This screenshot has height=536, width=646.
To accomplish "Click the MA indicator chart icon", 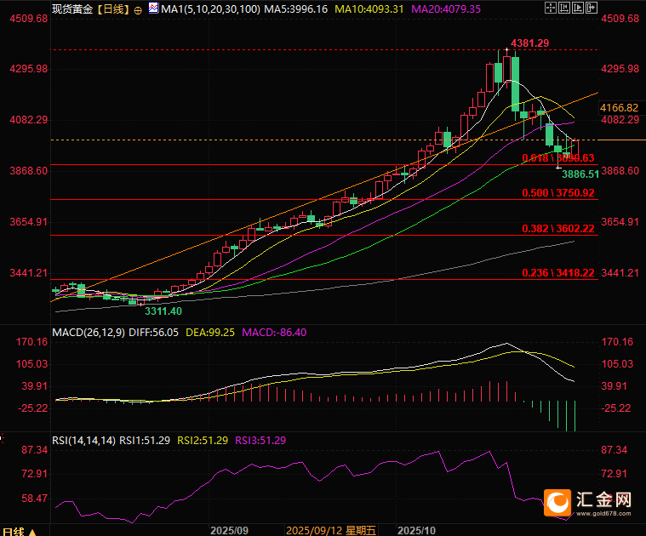I will (154, 8).
